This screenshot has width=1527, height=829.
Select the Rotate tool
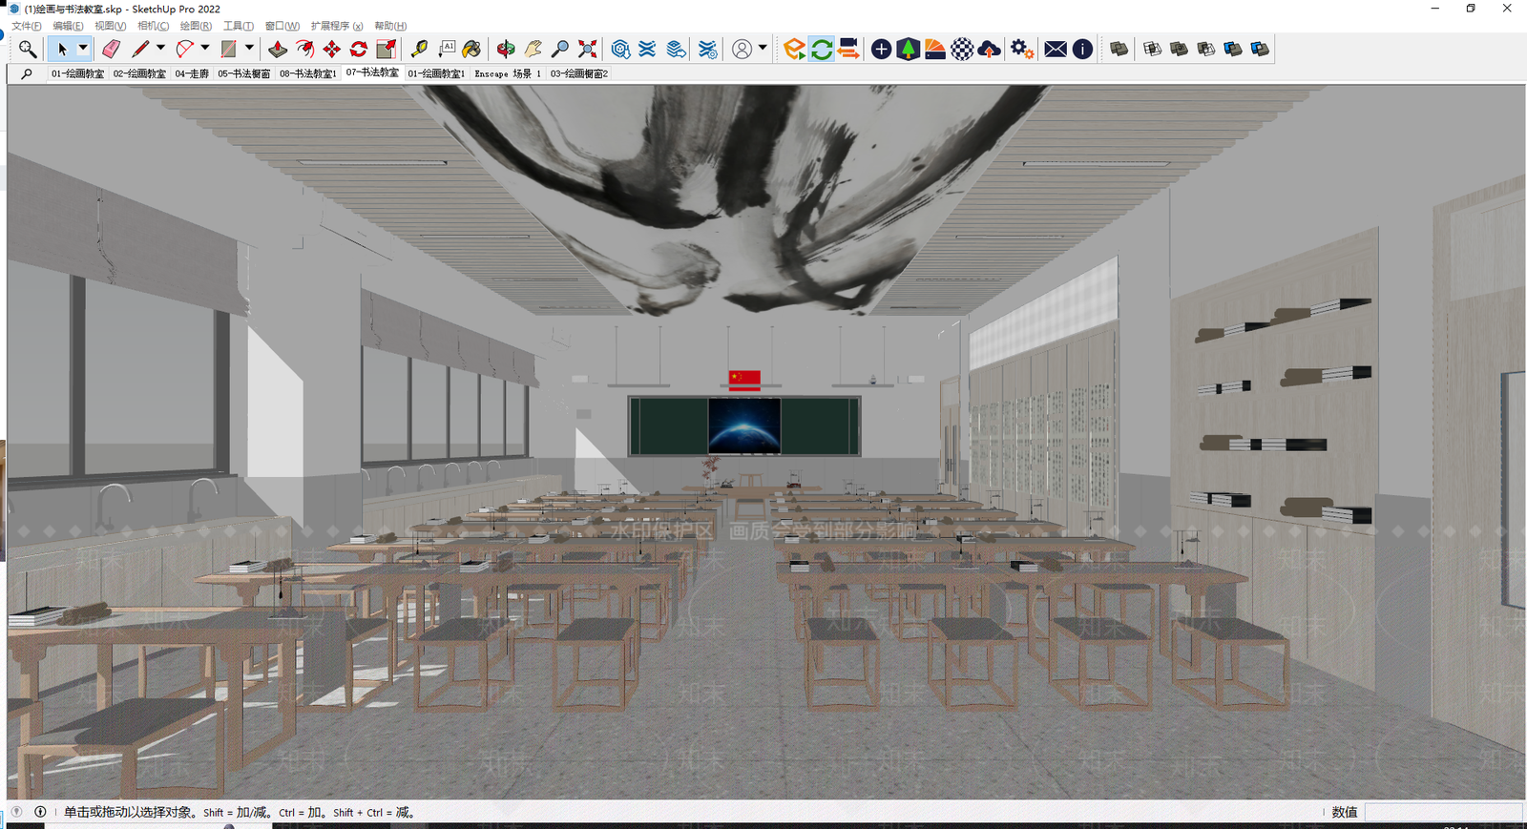[x=359, y=49]
